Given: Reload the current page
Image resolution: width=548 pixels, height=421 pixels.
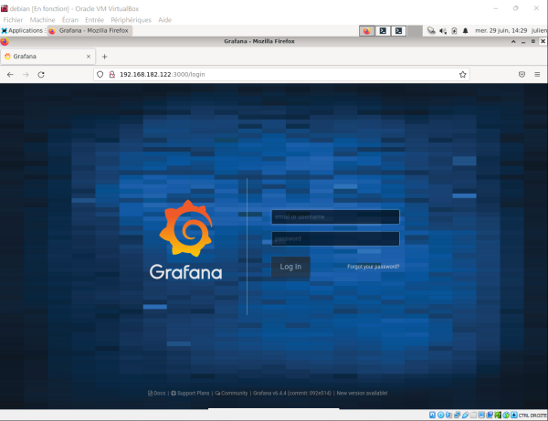Looking at the screenshot, I should click(41, 74).
